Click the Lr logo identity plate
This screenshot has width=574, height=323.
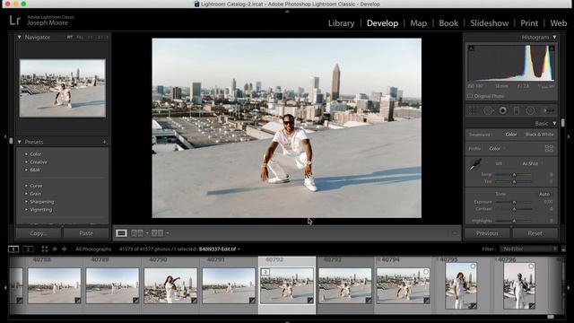(14, 20)
